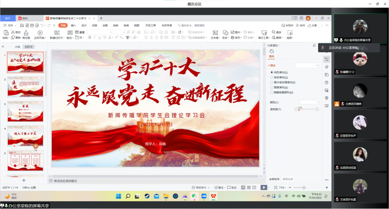Open the slide layout (版式) dropdown
Image resolution: width=389 pixels, height=209 pixels.
pyautogui.click(x=71, y=36)
